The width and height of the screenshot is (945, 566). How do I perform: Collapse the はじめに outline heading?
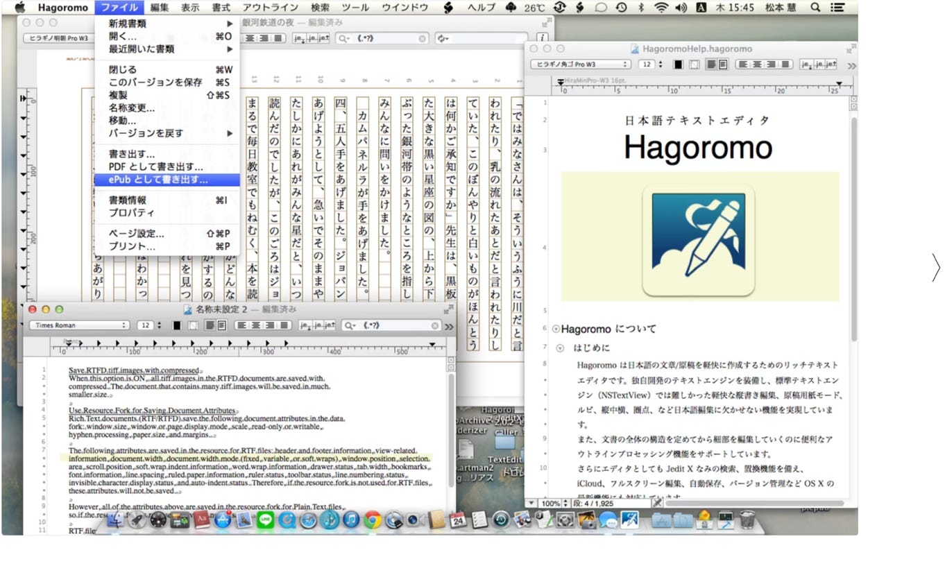coord(560,348)
